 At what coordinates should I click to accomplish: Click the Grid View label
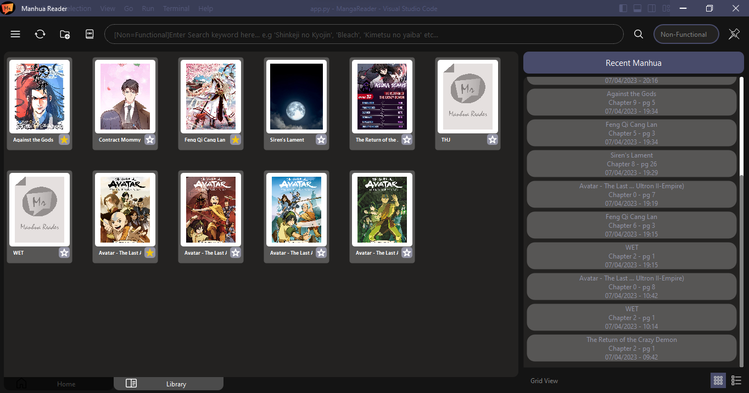(x=544, y=380)
